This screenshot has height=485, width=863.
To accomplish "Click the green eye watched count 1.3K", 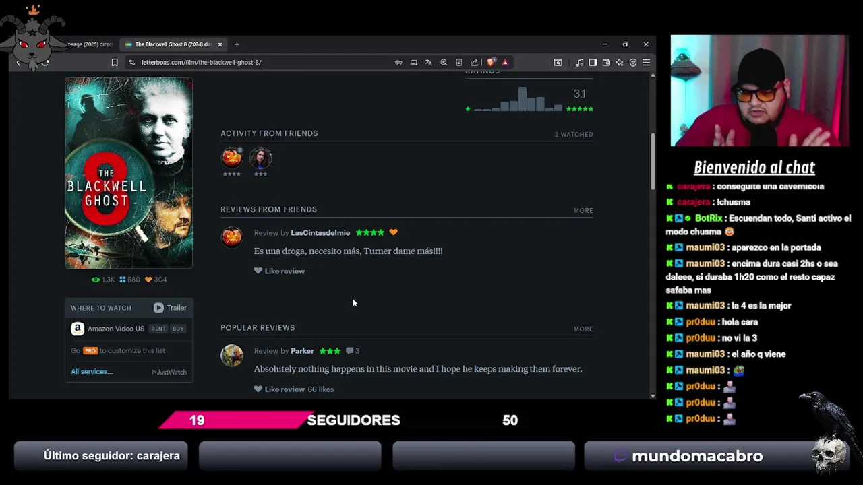I will point(103,280).
